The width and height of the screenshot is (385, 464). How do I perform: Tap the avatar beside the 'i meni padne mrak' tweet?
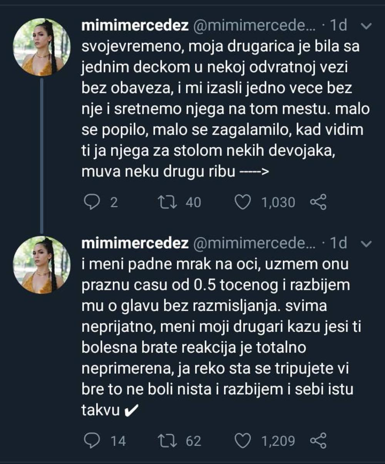tap(42, 265)
